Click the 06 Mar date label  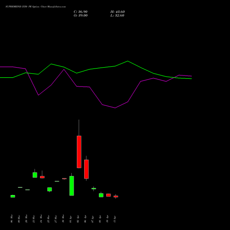click(x=11, y=218)
